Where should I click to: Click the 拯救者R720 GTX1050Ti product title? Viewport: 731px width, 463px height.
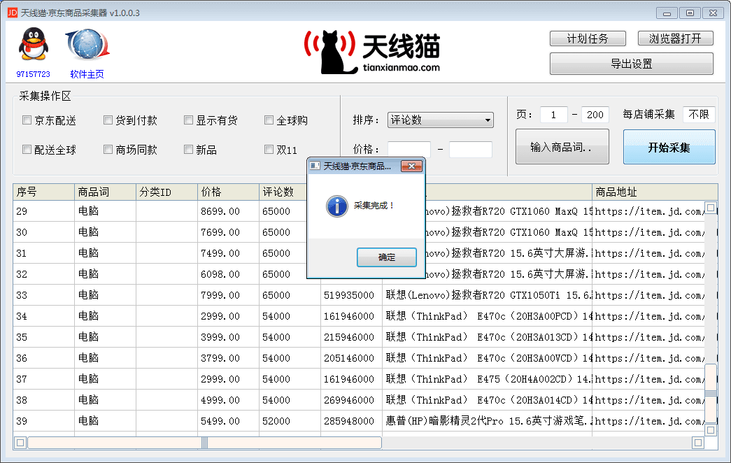pos(488,295)
